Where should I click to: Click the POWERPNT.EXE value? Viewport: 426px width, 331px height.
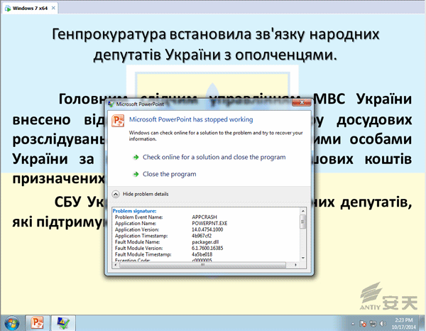pos(209,223)
